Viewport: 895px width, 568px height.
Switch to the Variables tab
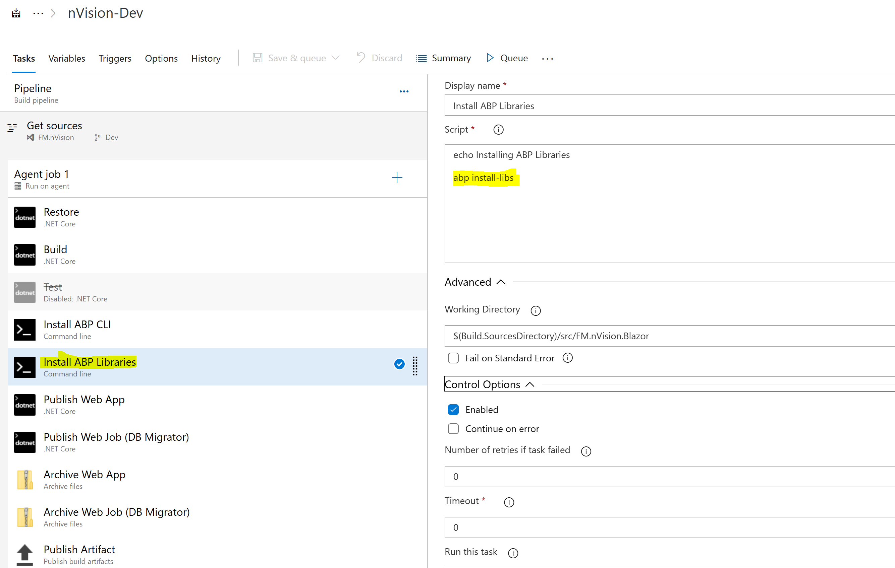pyautogui.click(x=66, y=58)
